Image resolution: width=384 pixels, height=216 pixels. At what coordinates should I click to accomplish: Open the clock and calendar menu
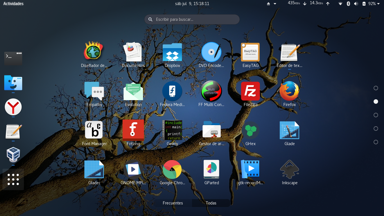[x=192, y=4]
